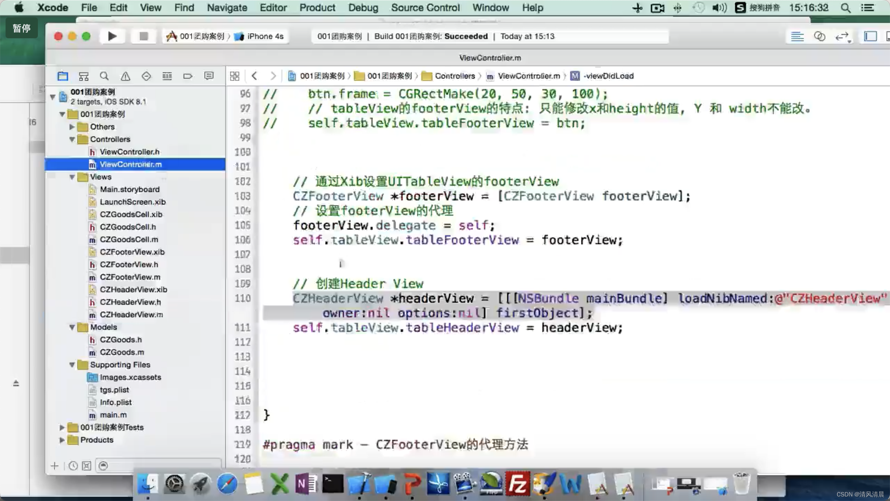Open the Product menu
This screenshot has width=890, height=501.
pyautogui.click(x=317, y=8)
